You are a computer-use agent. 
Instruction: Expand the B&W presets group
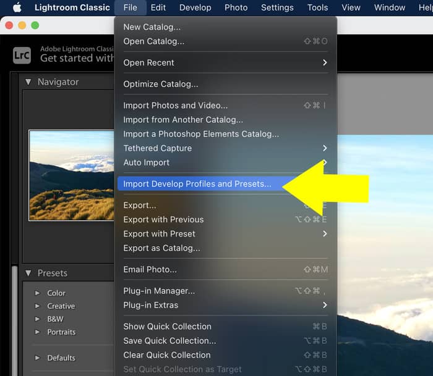tap(38, 319)
